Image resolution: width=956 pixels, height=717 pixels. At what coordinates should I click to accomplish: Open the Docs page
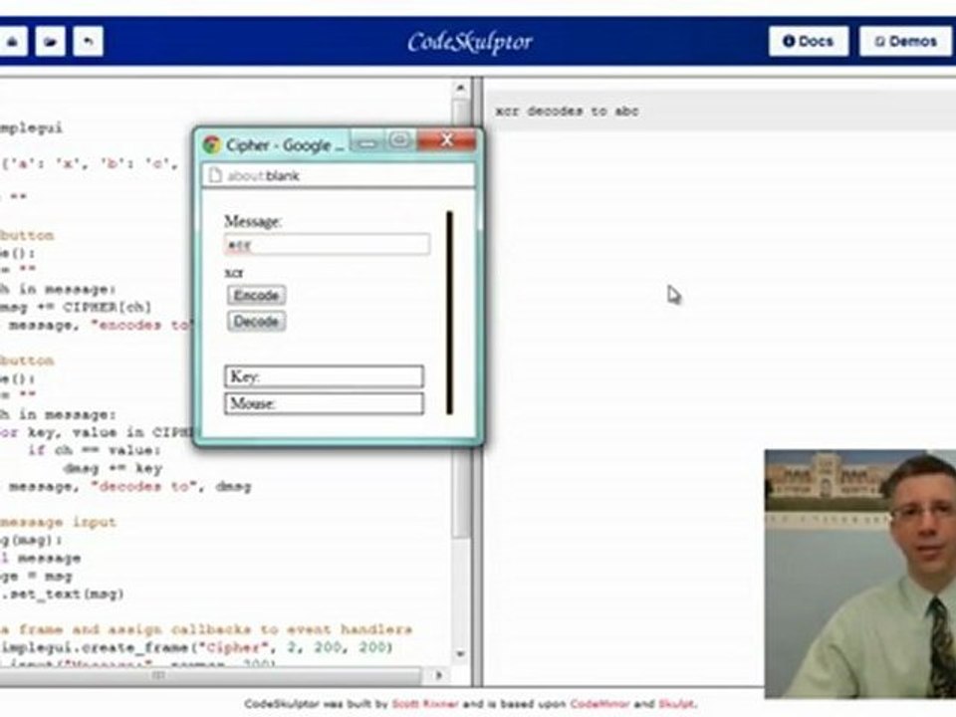[x=809, y=42]
